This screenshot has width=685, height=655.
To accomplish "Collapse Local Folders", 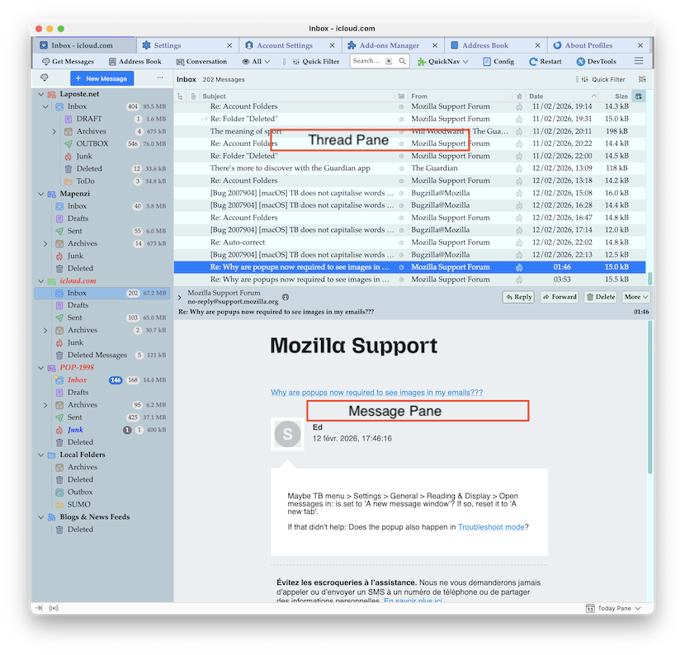I will [x=41, y=455].
